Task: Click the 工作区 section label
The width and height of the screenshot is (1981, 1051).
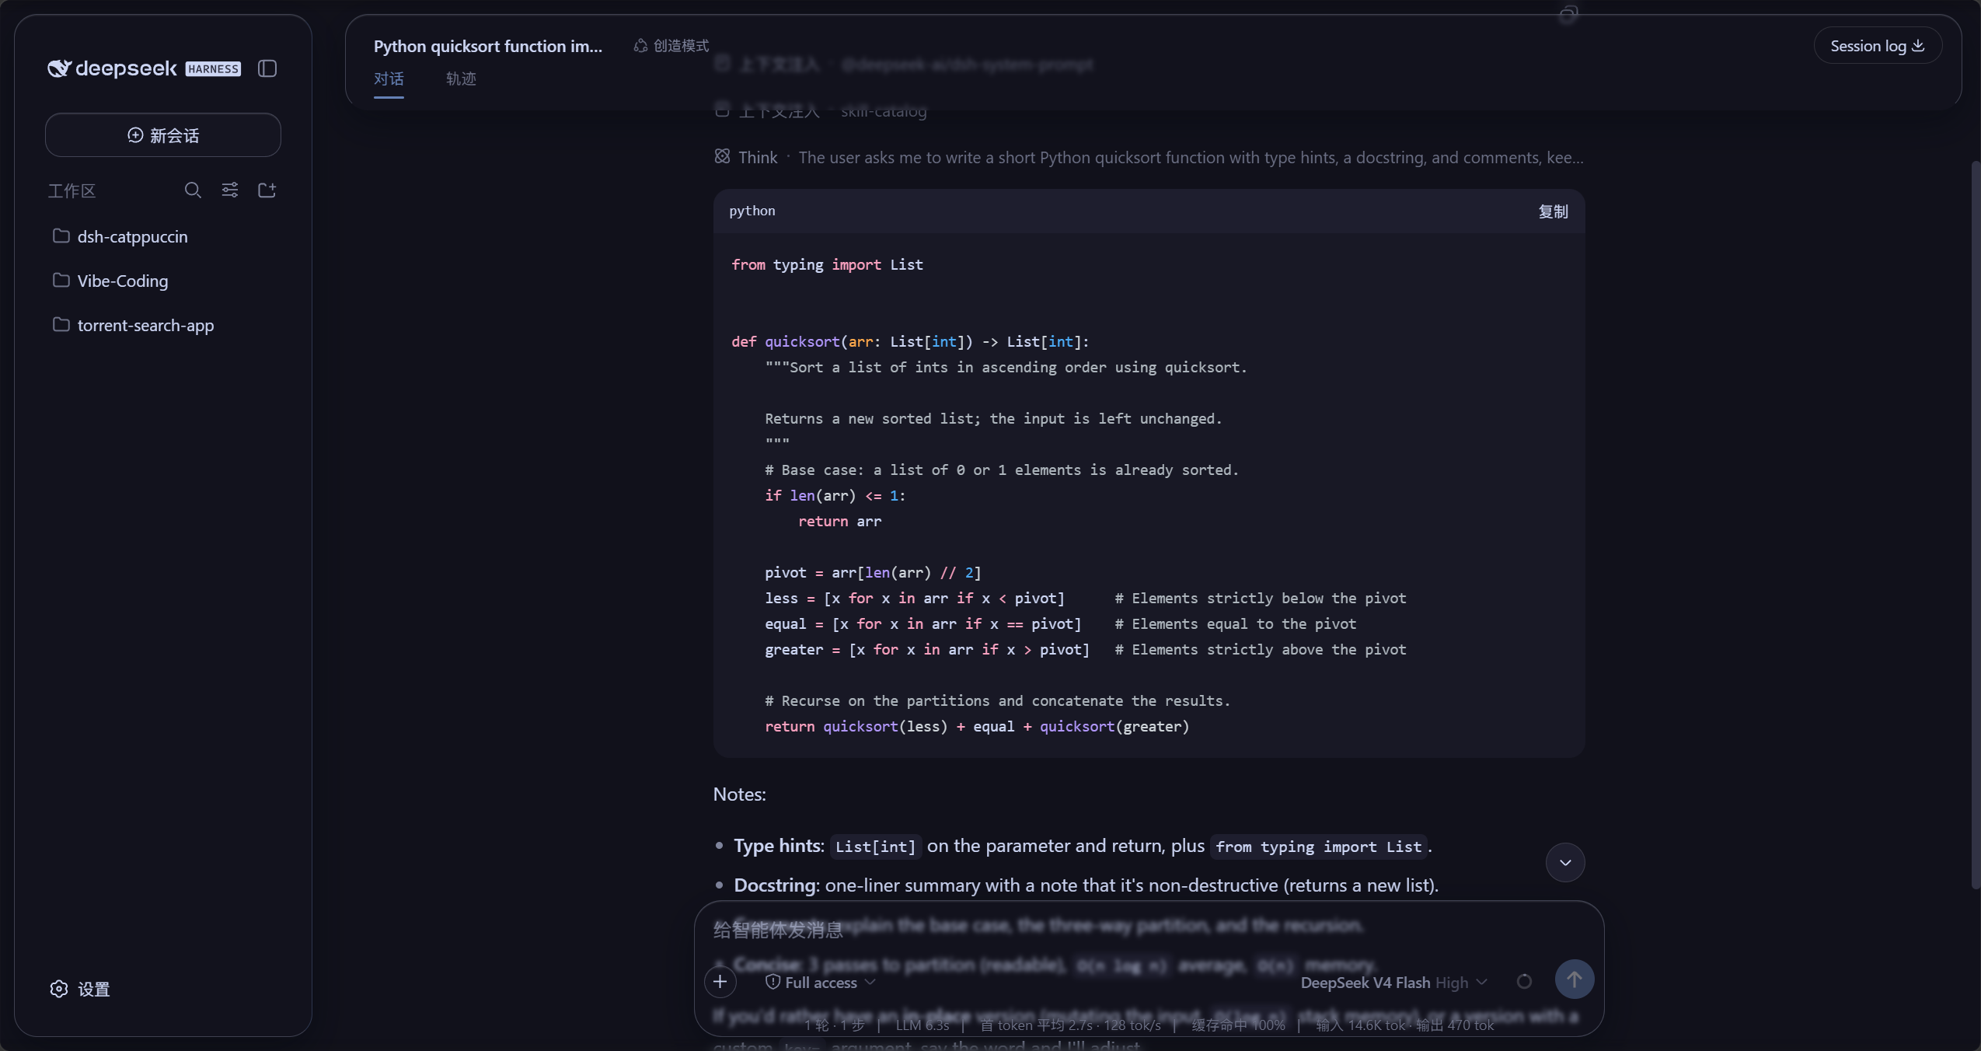Action: point(71,191)
